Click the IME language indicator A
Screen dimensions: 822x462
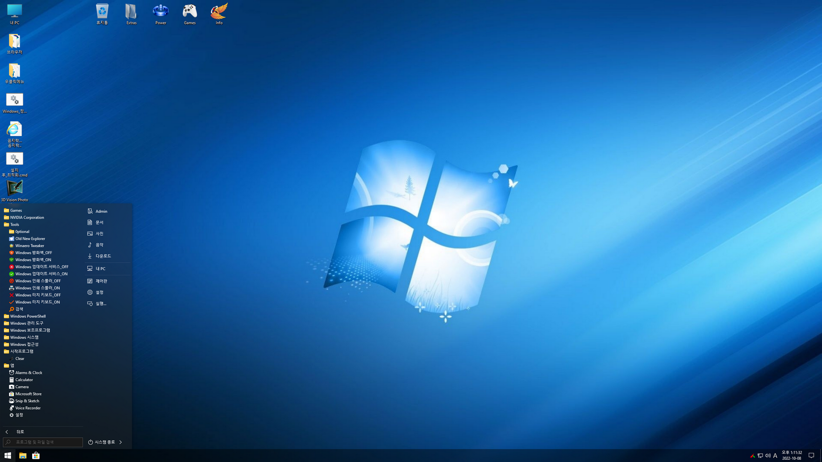tap(775, 456)
